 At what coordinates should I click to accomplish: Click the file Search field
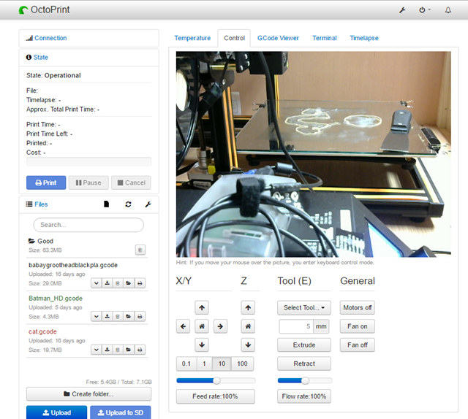click(x=88, y=225)
